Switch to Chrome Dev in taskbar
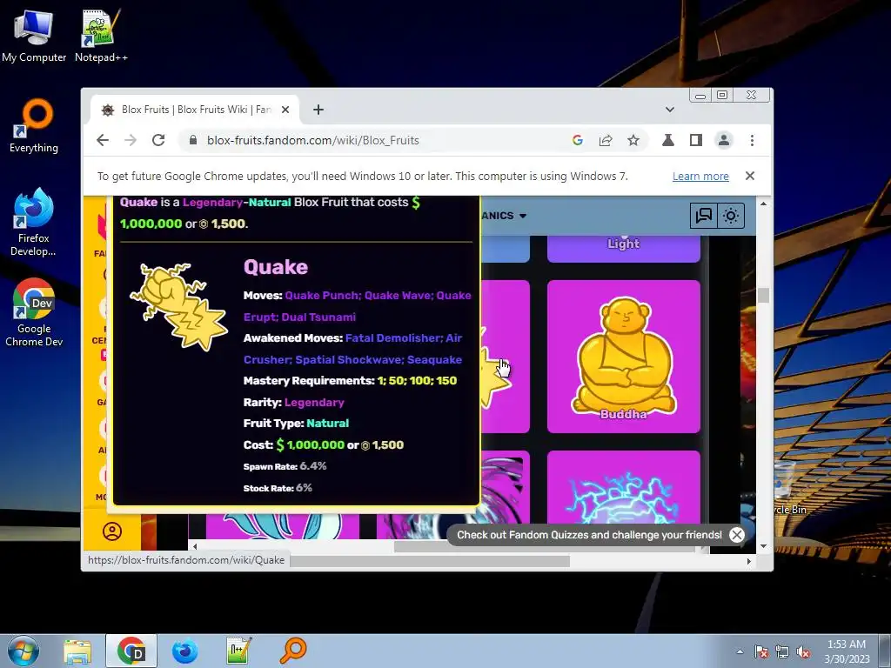This screenshot has height=668, width=891. coord(131,651)
